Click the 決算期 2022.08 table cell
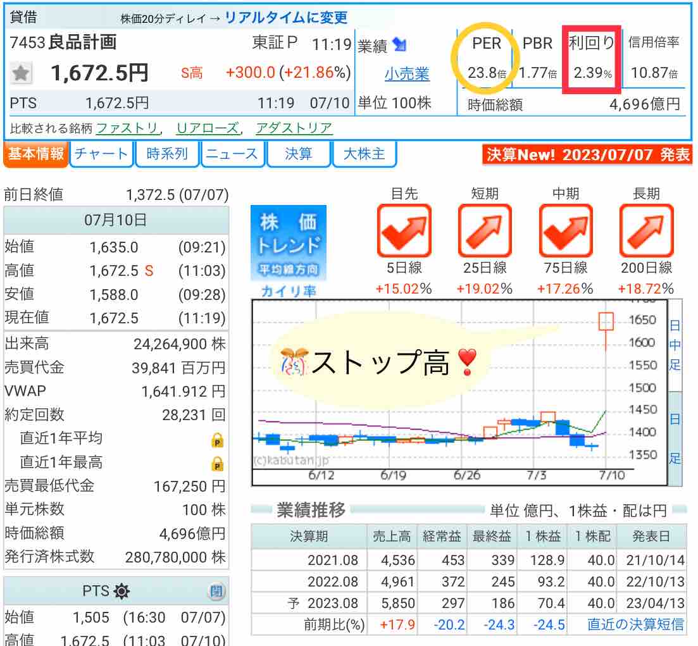This screenshot has height=646, width=698. tap(309, 581)
